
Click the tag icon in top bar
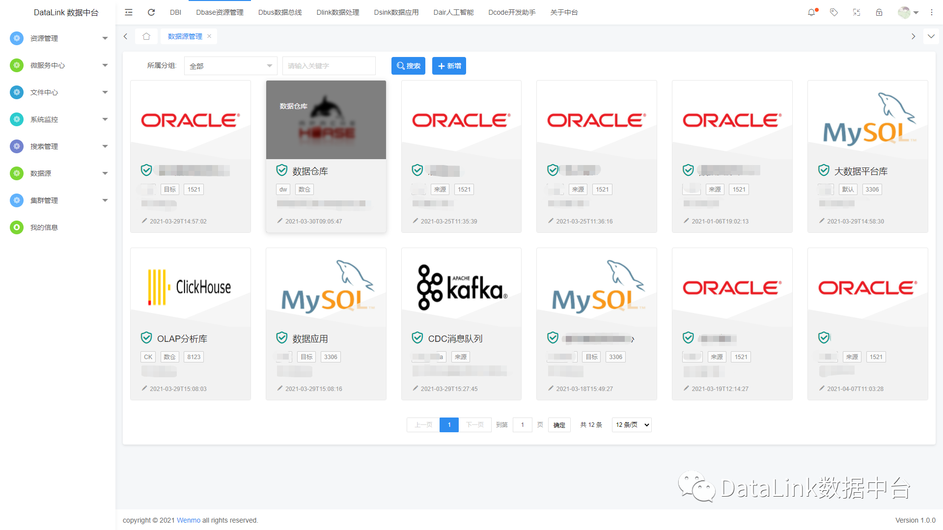(x=834, y=12)
